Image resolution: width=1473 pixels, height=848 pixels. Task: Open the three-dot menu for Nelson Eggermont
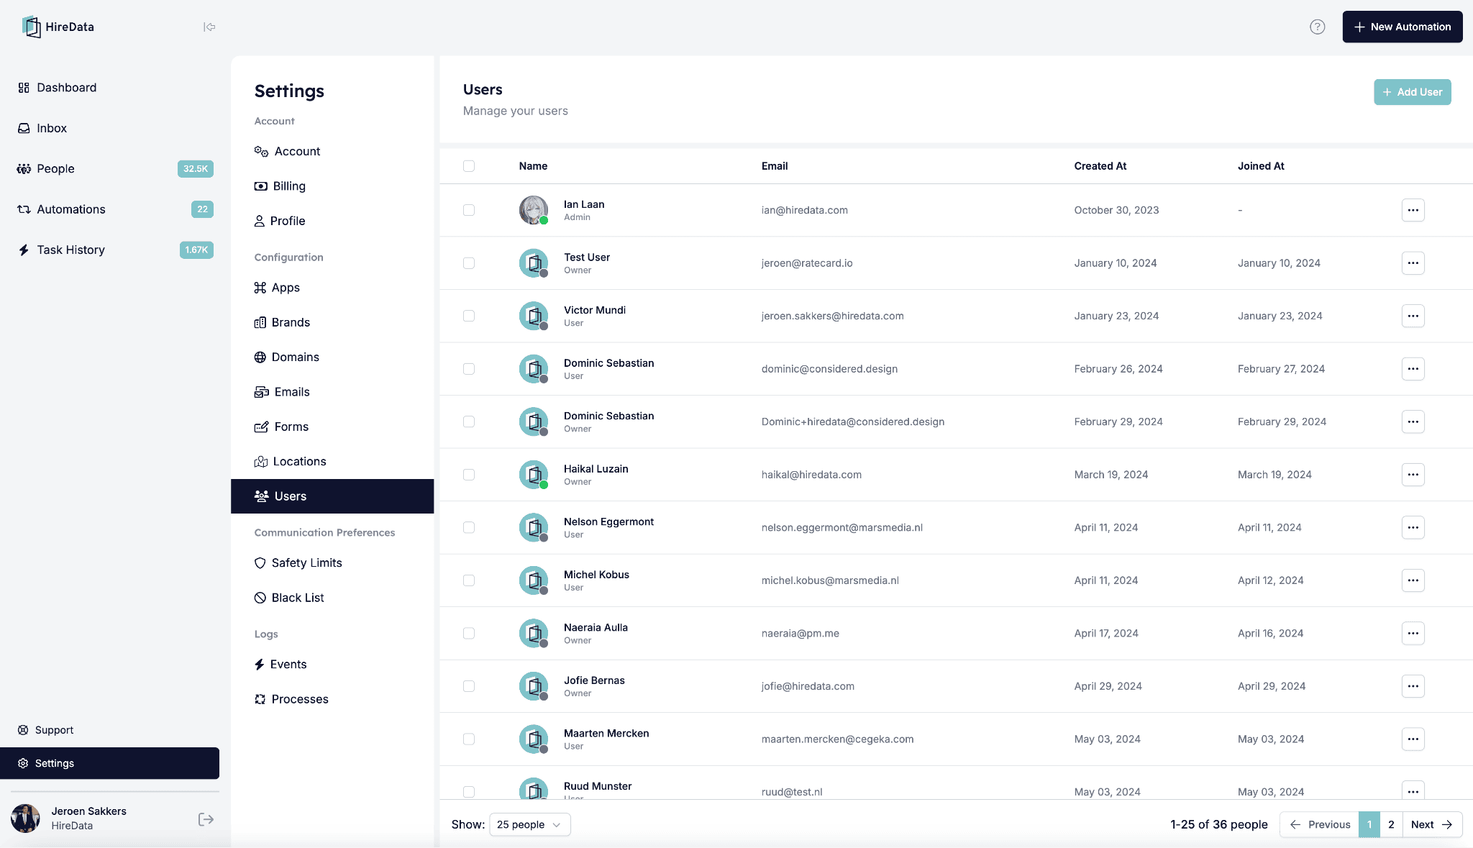coord(1413,527)
